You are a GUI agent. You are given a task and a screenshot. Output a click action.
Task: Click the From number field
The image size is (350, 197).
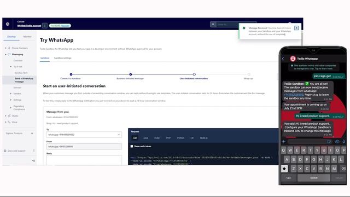(84, 147)
